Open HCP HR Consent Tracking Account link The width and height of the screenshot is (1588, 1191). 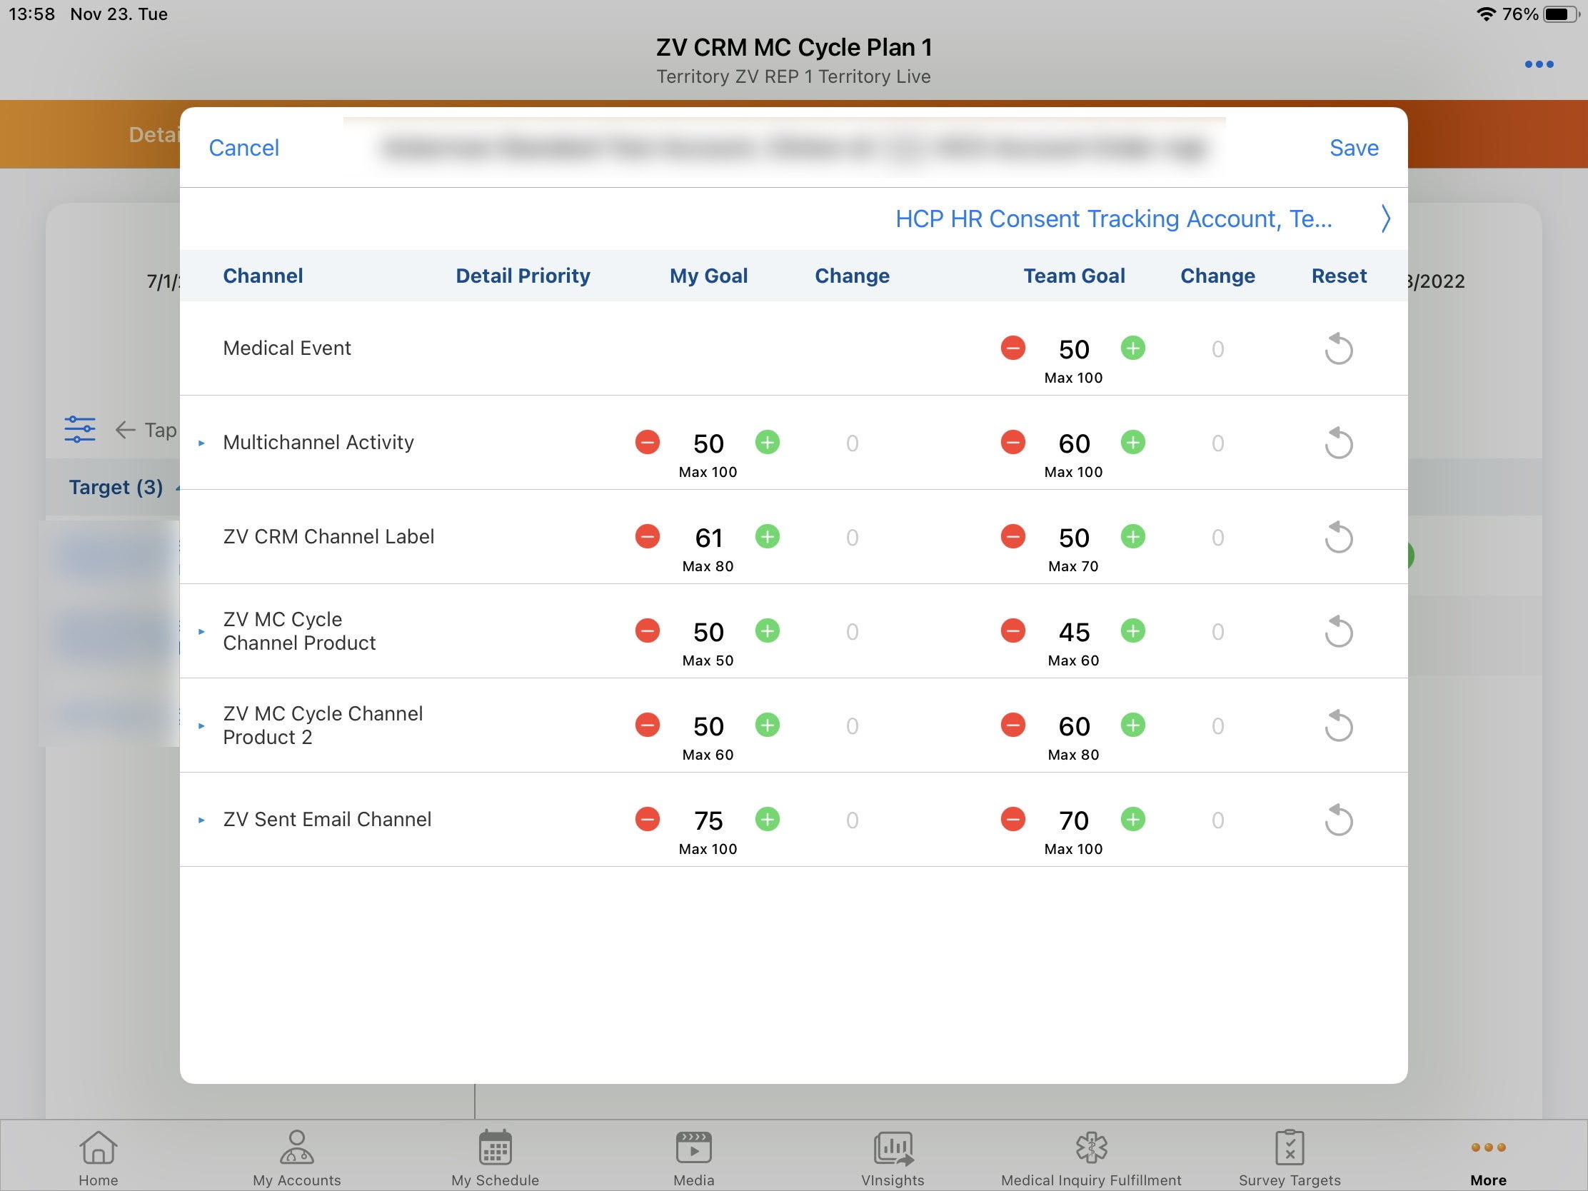point(1112,218)
